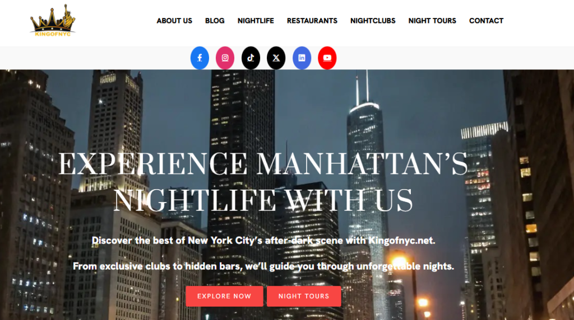Open the Instagram social icon
This screenshot has height=320, width=574.
[225, 58]
